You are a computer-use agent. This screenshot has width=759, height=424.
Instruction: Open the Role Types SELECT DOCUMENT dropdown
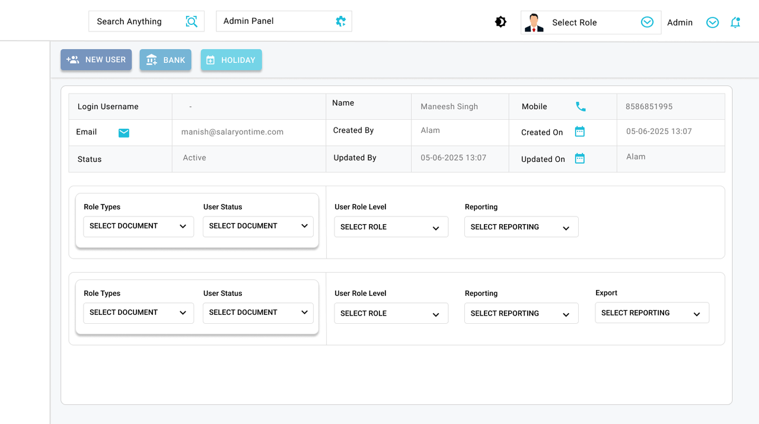138,226
